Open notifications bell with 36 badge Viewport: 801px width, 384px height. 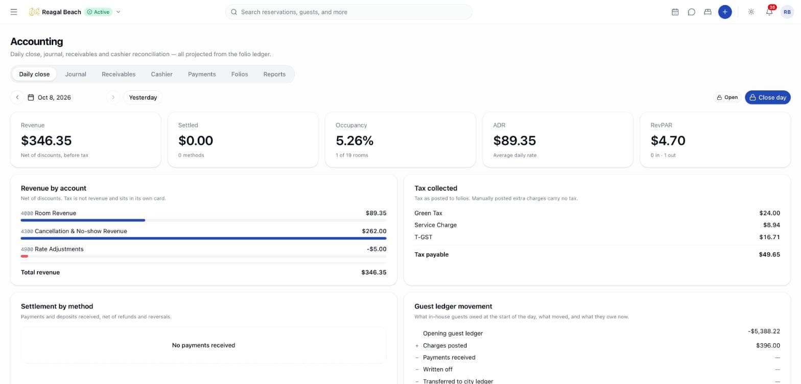(x=769, y=12)
